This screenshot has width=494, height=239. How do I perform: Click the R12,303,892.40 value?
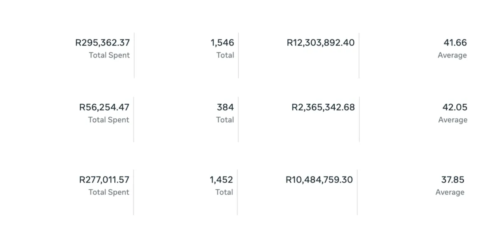click(x=321, y=43)
